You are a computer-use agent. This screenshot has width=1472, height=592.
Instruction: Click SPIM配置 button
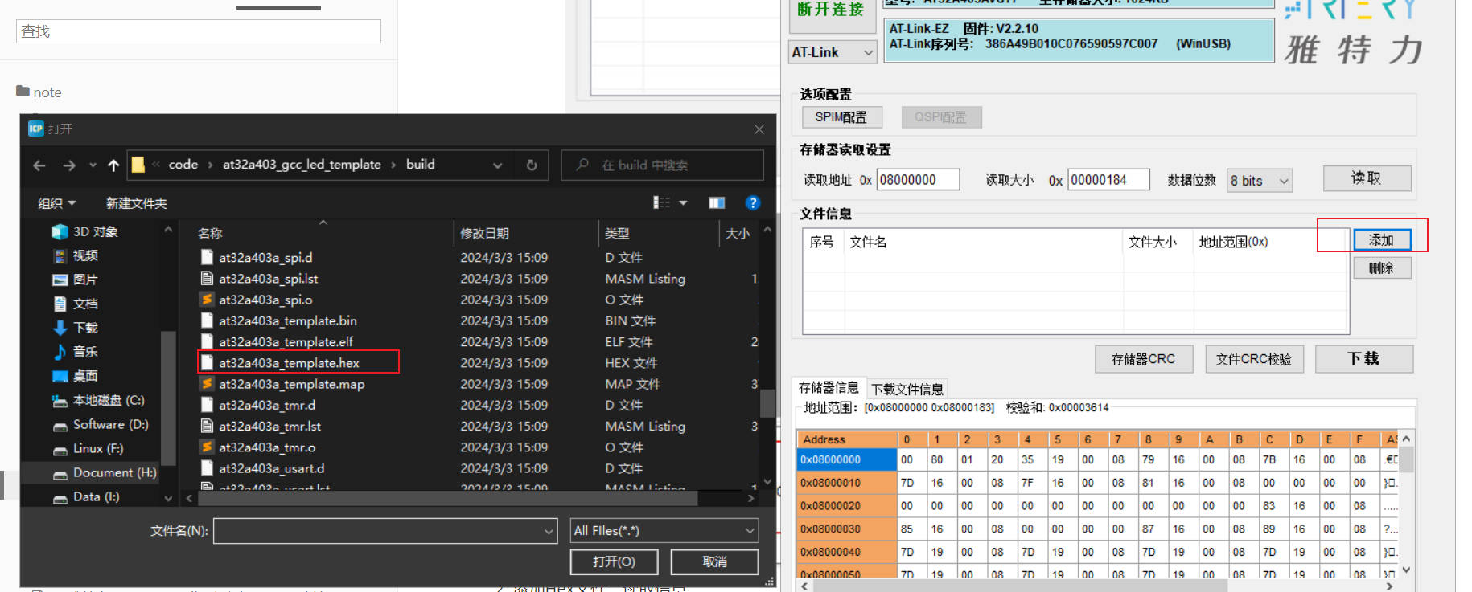(x=841, y=117)
